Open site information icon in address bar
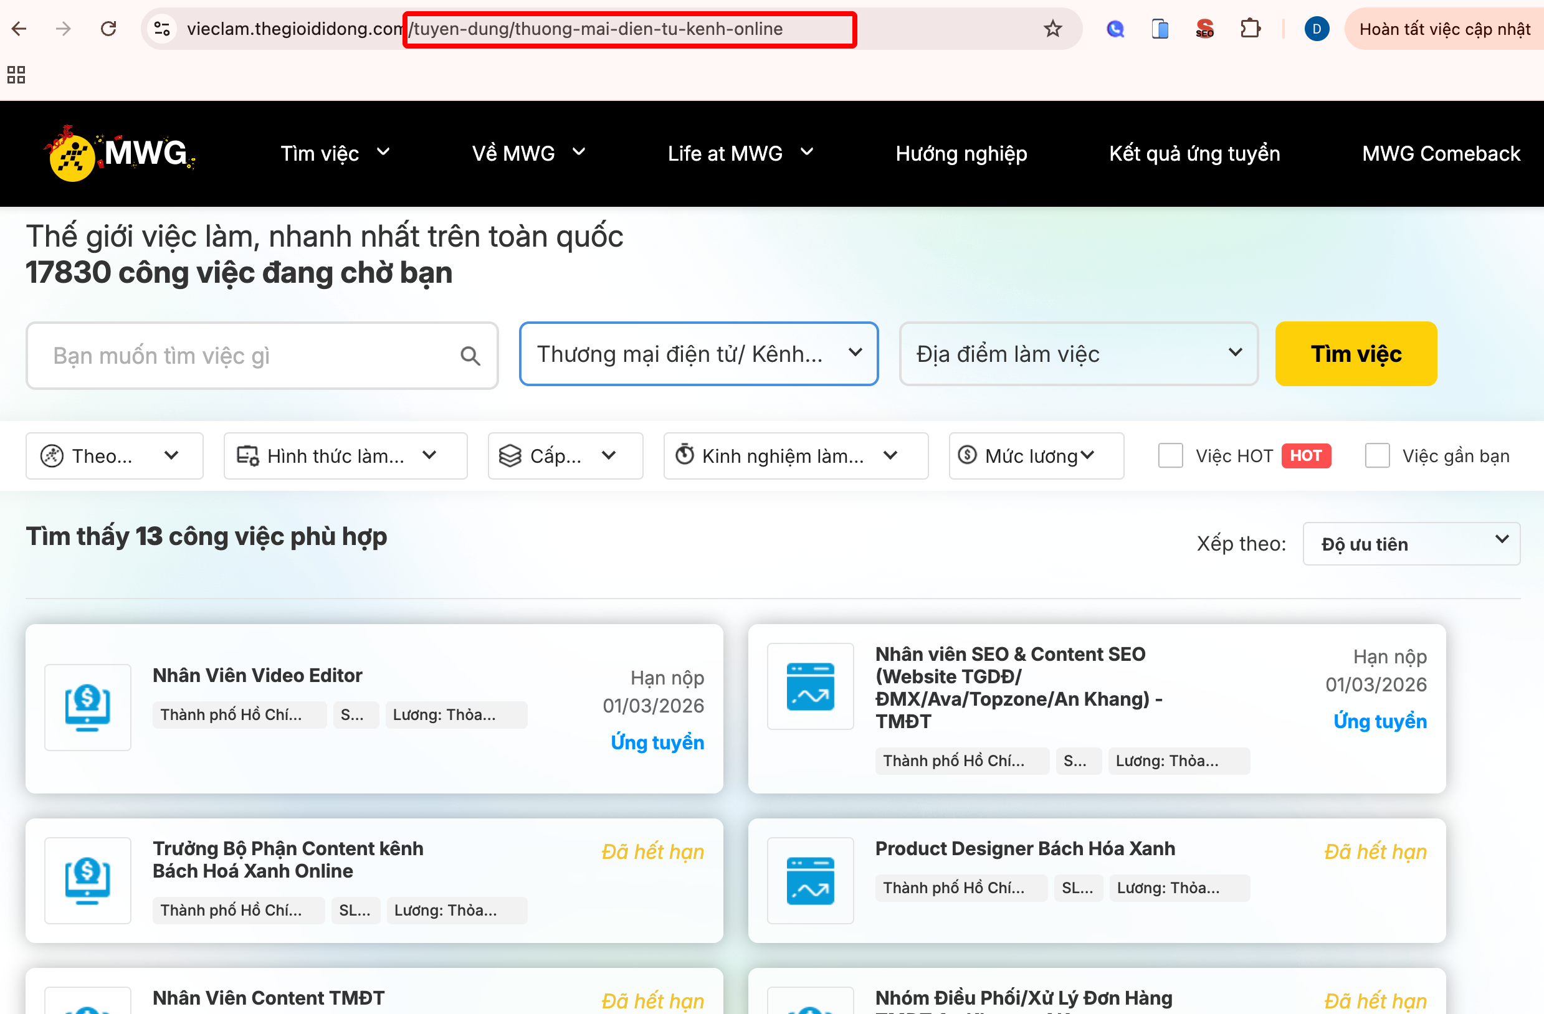Screen dimensions: 1544x1014 click(x=162, y=29)
